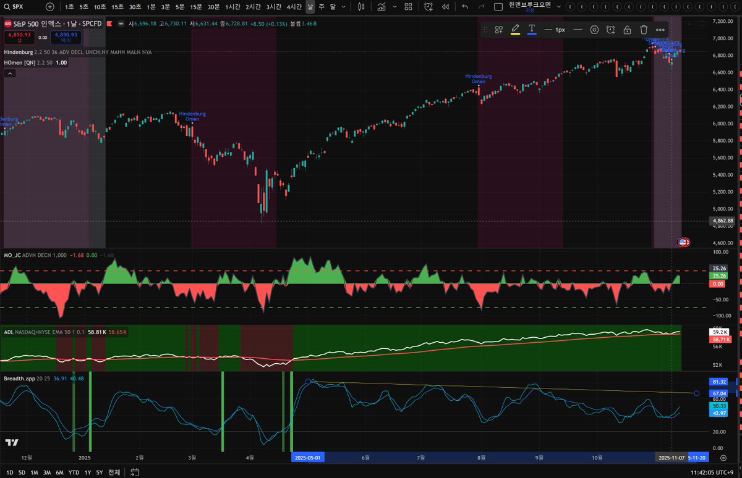Set range to YTD
The width and height of the screenshot is (742, 478).
click(x=74, y=472)
